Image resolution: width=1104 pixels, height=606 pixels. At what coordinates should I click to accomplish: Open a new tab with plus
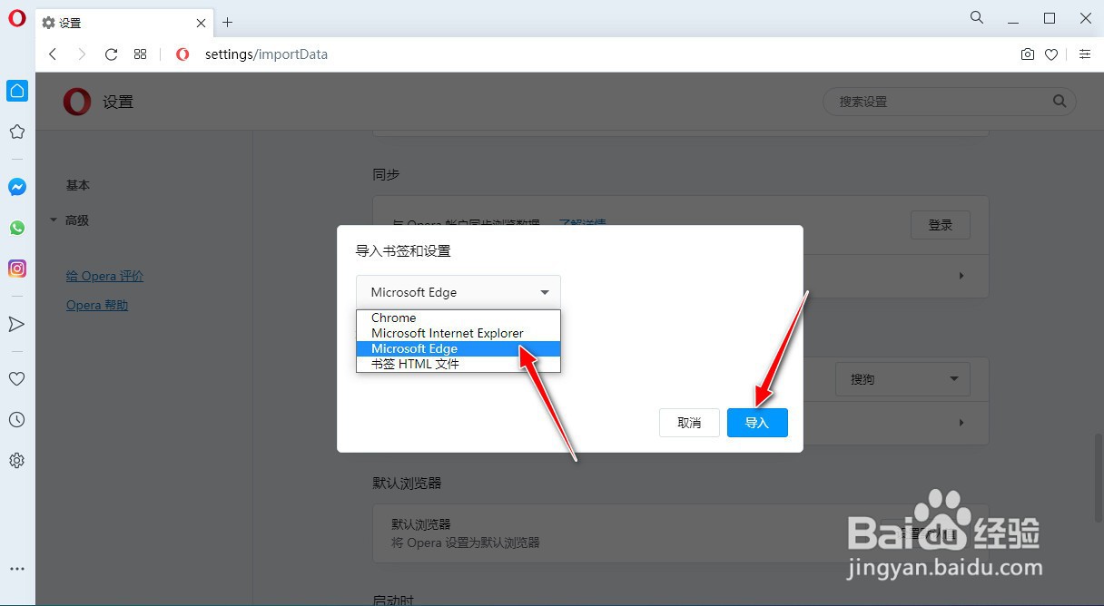228,23
